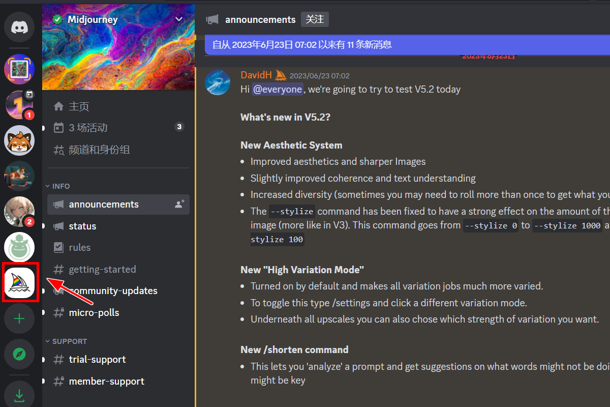This screenshot has height=407, width=610.
Task: Open the 3 场活动 events entry
Action: tap(118, 128)
